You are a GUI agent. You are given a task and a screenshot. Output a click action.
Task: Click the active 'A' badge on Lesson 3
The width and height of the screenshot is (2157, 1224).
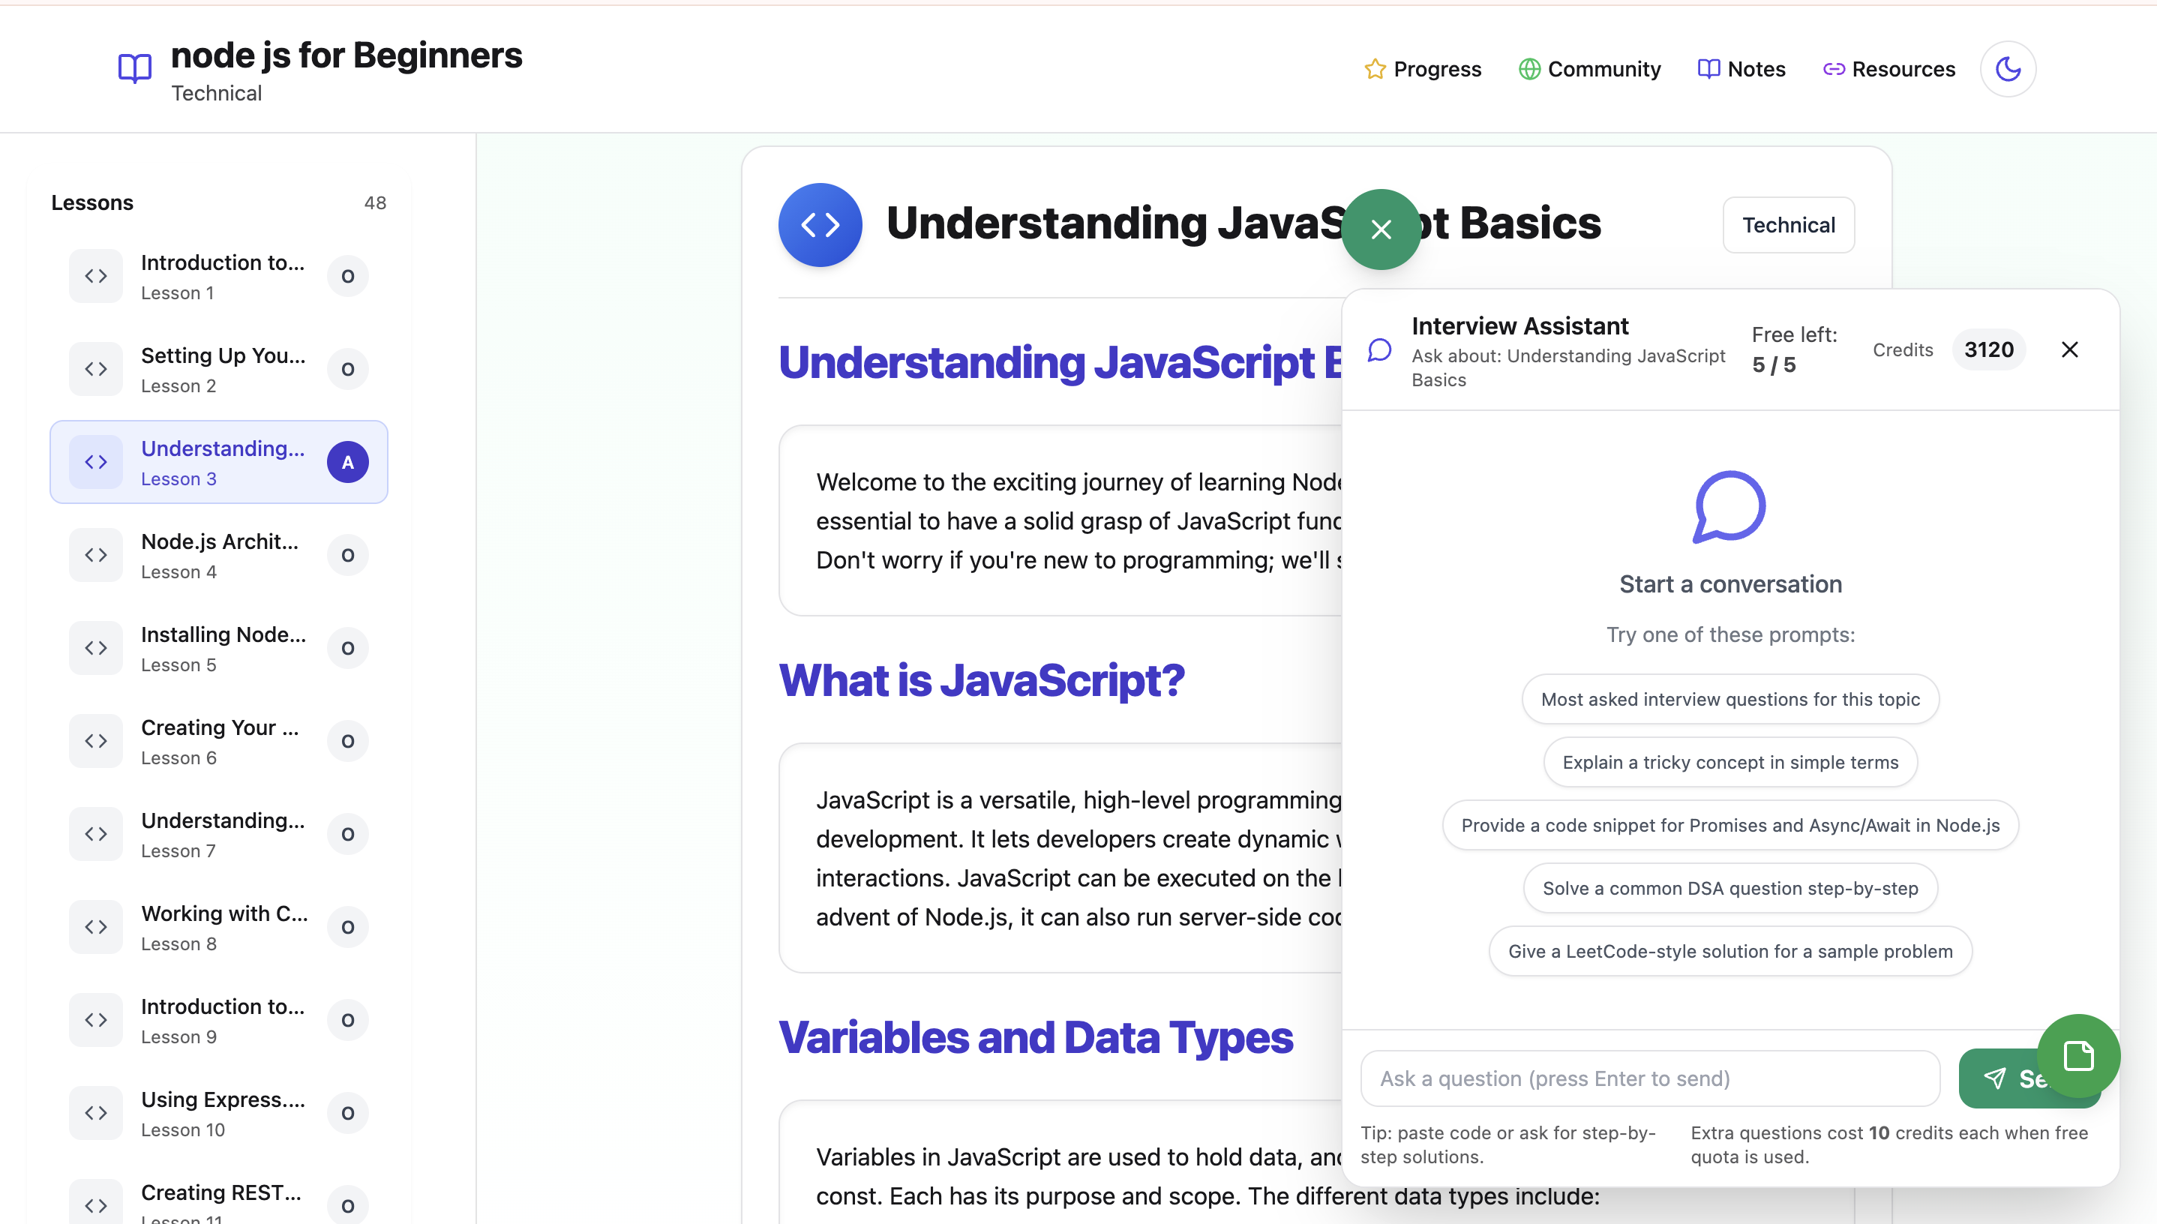pyautogui.click(x=348, y=462)
